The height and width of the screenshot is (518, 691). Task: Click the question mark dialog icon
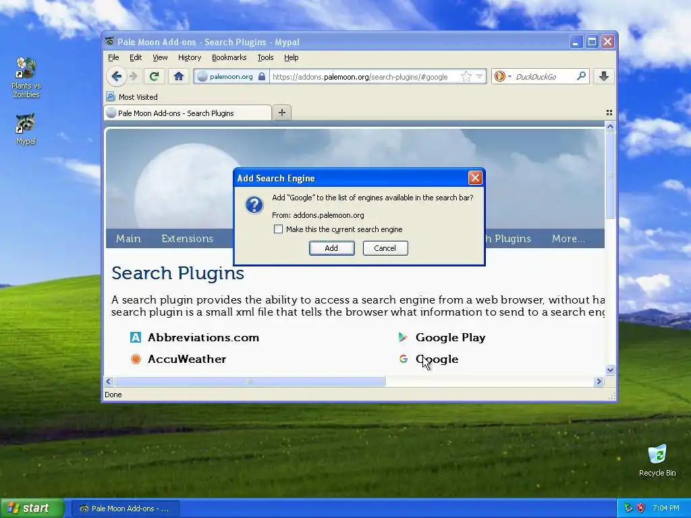tap(254, 205)
